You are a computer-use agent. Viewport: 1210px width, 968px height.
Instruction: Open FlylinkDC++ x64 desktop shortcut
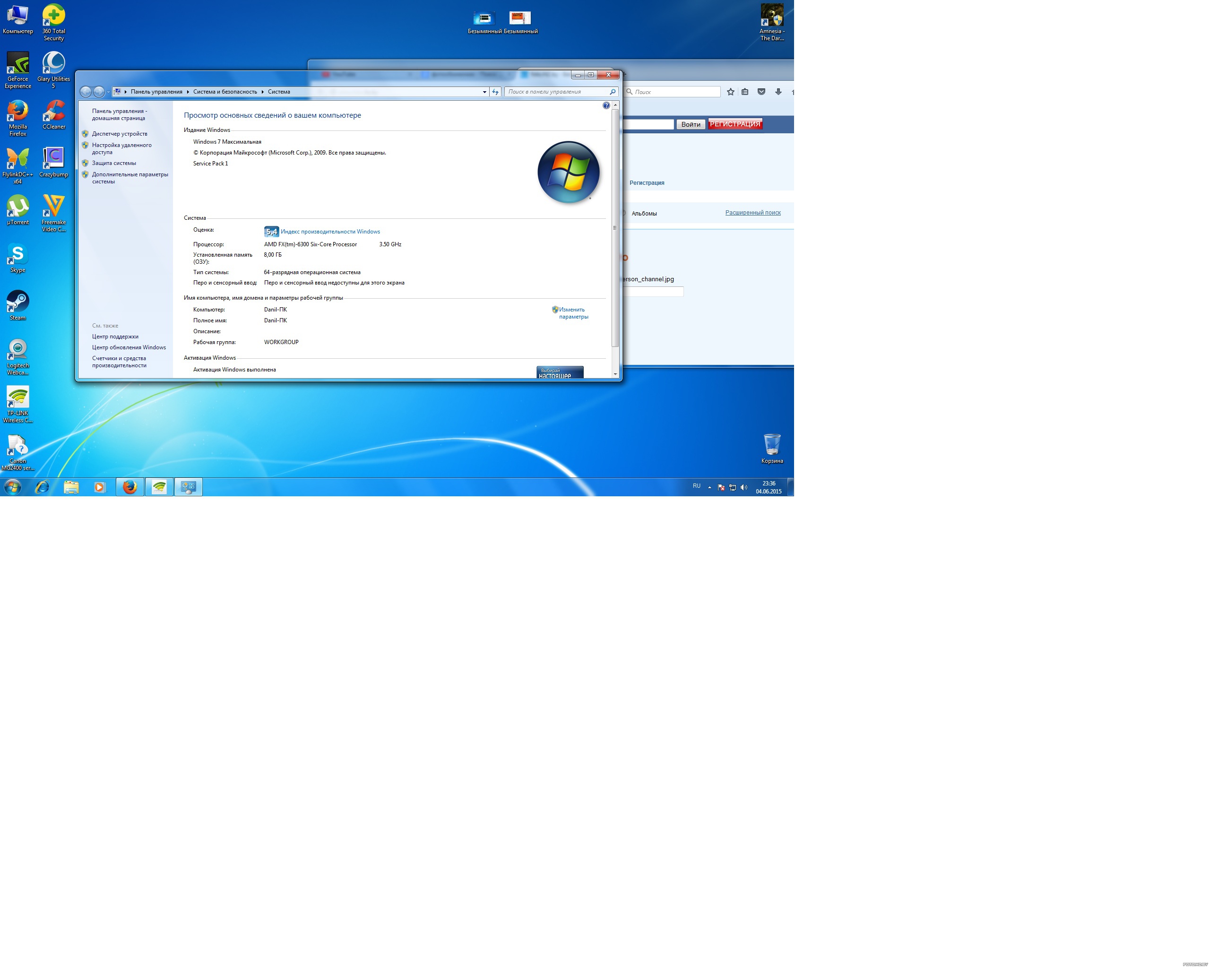point(17,165)
